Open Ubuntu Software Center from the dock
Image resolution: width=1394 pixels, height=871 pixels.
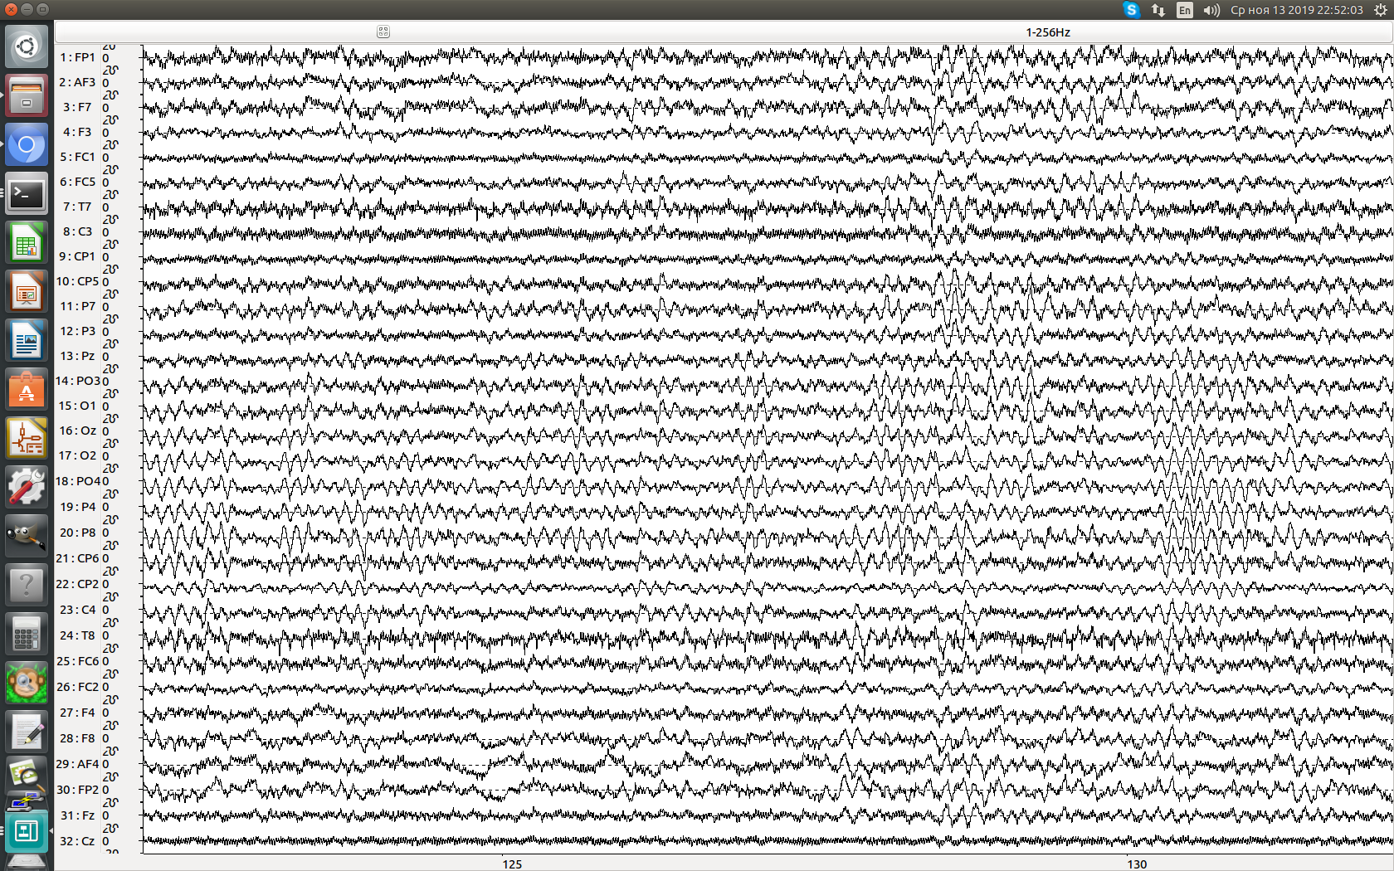click(x=27, y=389)
